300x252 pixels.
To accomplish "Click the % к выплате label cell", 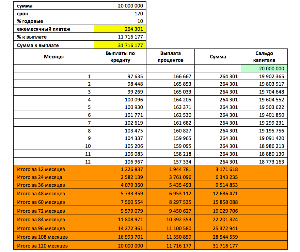I will point(54,37).
